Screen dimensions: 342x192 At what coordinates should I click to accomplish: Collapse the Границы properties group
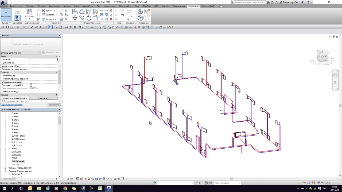(x=56, y=73)
